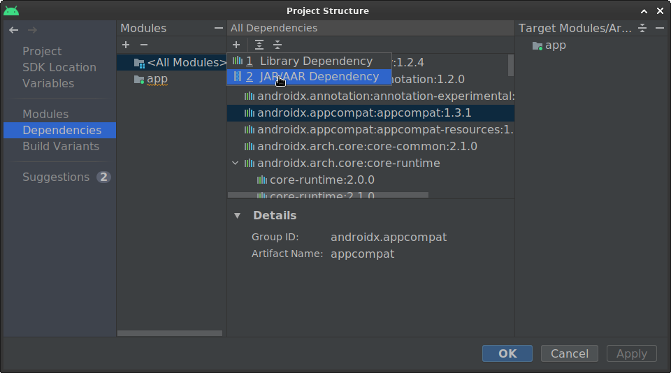Click the back navigation arrow
671x373 pixels.
pos(13,30)
